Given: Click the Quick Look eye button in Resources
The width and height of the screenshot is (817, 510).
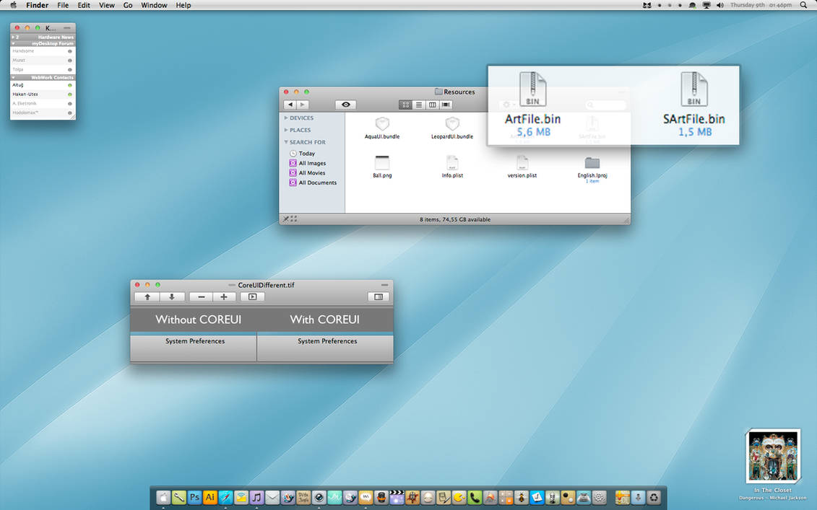Looking at the screenshot, I should (345, 105).
